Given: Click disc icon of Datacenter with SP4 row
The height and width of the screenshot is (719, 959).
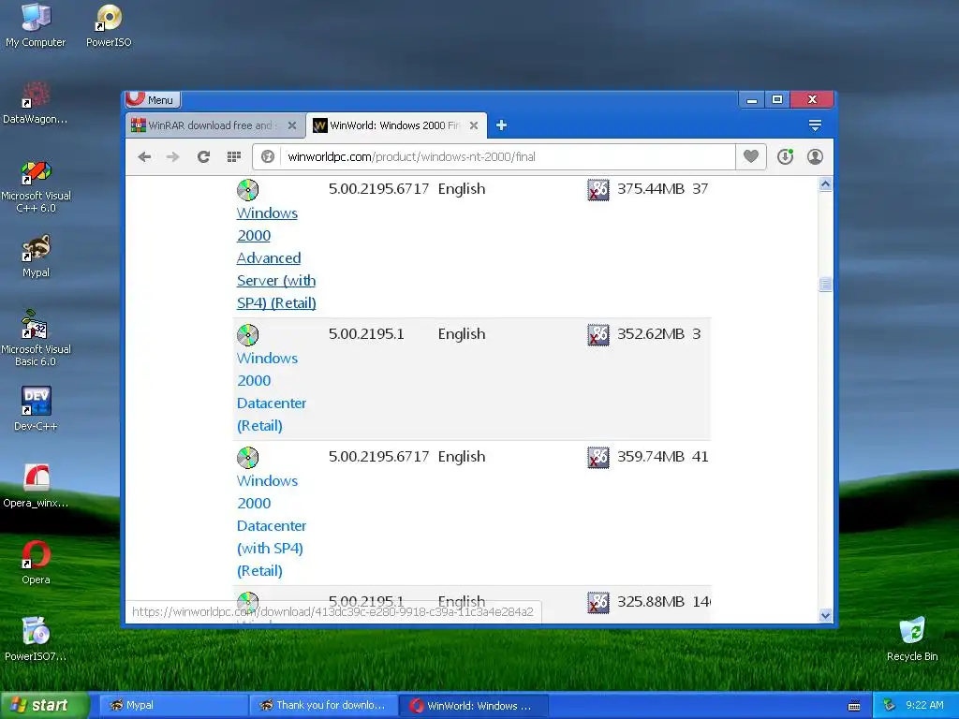Looking at the screenshot, I should pyautogui.click(x=247, y=457).
